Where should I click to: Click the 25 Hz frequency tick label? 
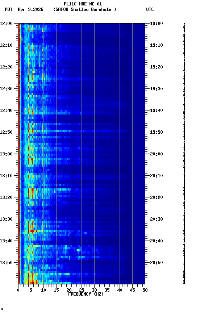coord(82,290)
